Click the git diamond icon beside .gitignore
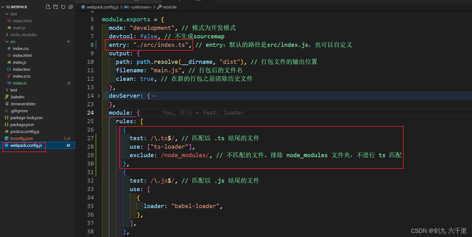This screenshot has width=472, height=237. pos(7,111)
